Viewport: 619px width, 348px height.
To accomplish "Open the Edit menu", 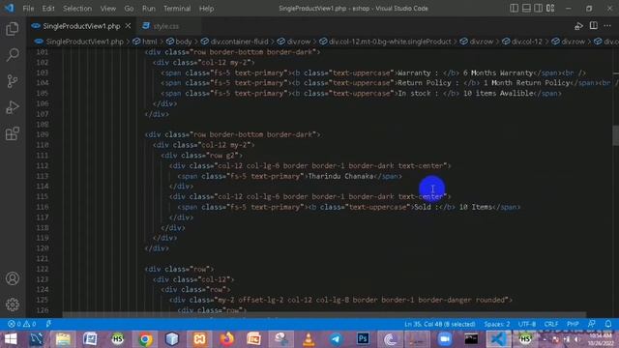I will coord(48,9).
